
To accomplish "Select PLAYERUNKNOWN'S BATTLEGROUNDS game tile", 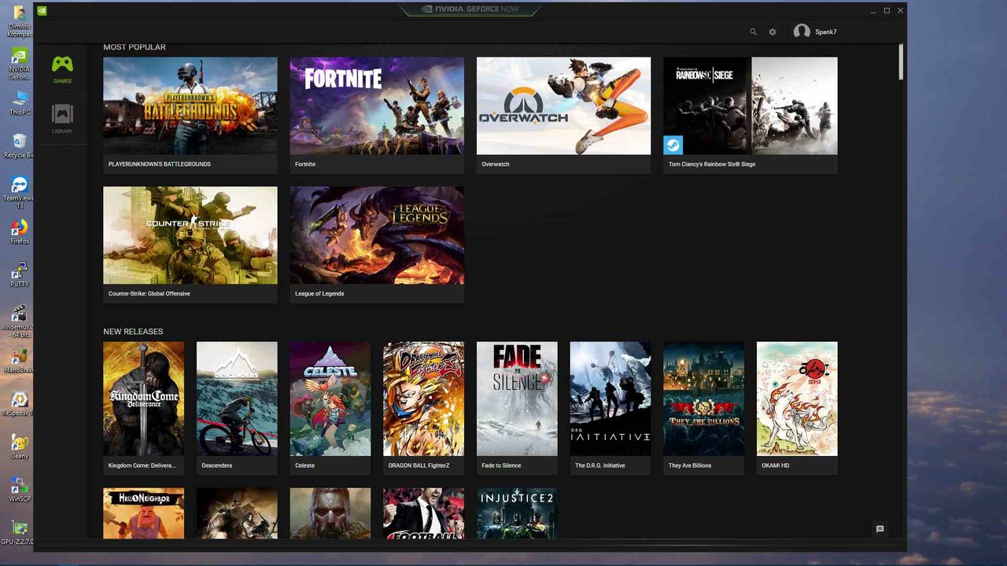I will (190, 115).
